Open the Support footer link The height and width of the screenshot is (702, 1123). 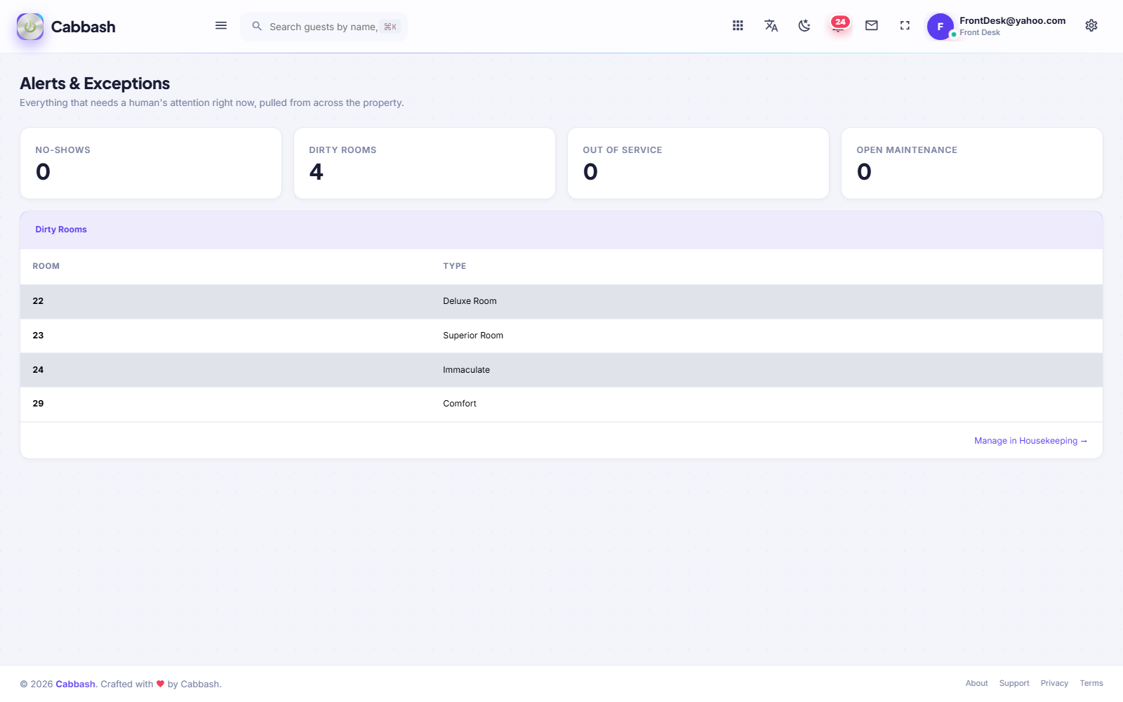(1014, 683)
